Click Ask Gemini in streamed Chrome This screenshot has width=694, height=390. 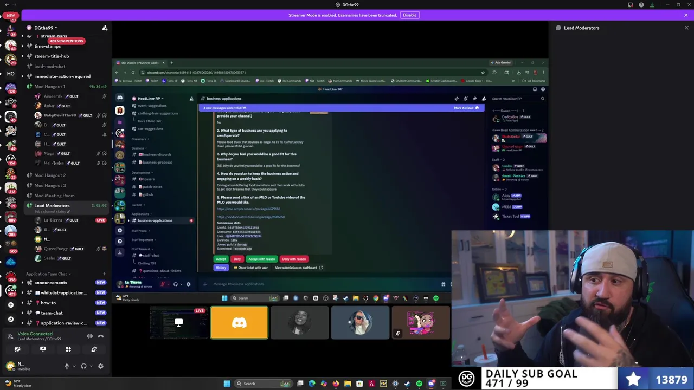[500, 63]
